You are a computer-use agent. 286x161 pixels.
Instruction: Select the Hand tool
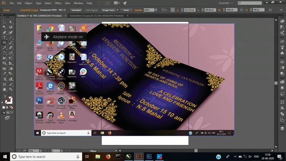coord(4,89)
